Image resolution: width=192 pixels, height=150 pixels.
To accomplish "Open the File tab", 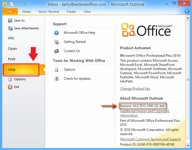I will 10,12.
